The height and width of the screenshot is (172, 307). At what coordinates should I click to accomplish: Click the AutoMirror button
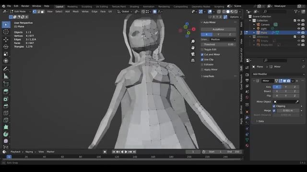pyautogui.click(x=218, y=30)
